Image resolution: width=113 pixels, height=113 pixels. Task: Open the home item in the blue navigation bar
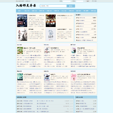pos(19,11)
